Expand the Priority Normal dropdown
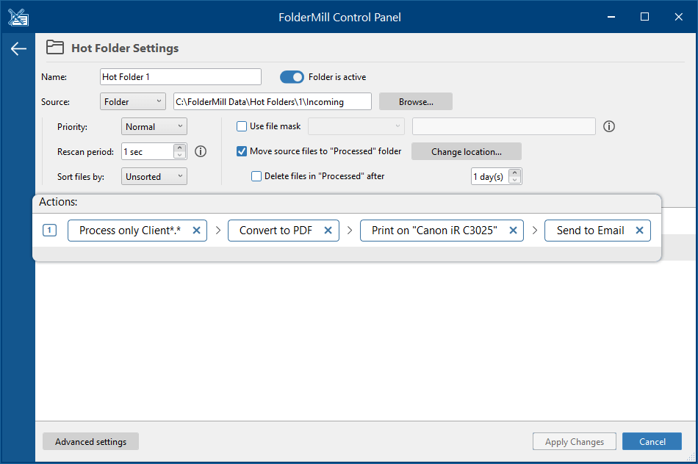 pyautogui.click(x=154, y=126)
